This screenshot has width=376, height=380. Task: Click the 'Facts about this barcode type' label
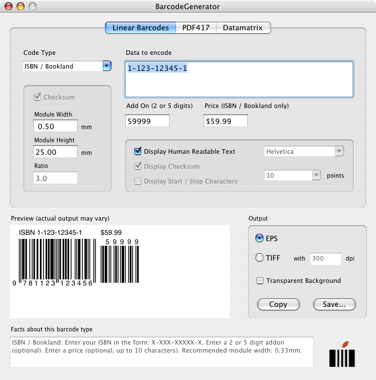tap(51, 329)
